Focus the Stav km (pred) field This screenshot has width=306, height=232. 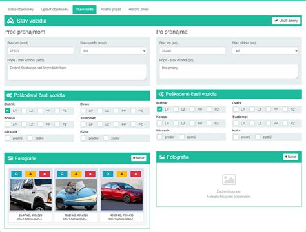pyautogui.click(x=41, y=51)
